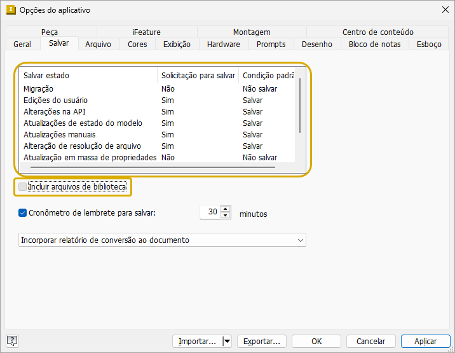Toggle Cronômetro de lembrete para salvar checkbox
Screen dimensions: 455x353
22,212
